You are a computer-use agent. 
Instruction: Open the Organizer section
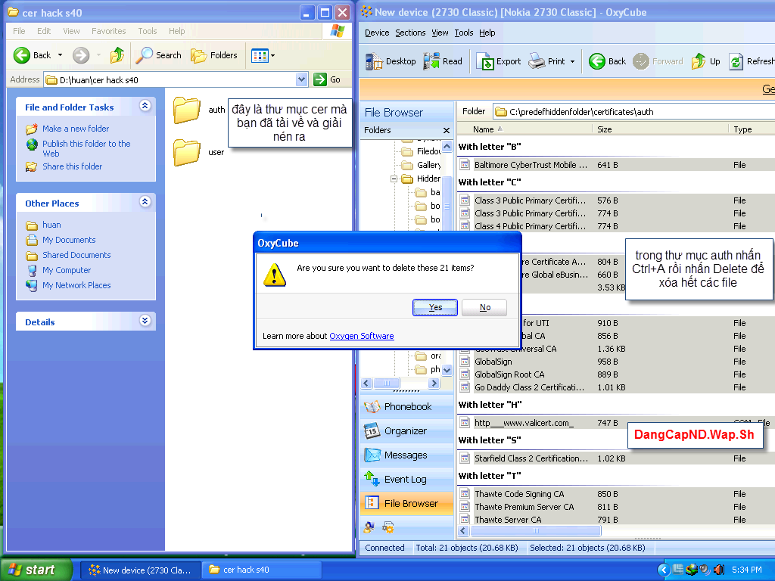click(406, 430)
